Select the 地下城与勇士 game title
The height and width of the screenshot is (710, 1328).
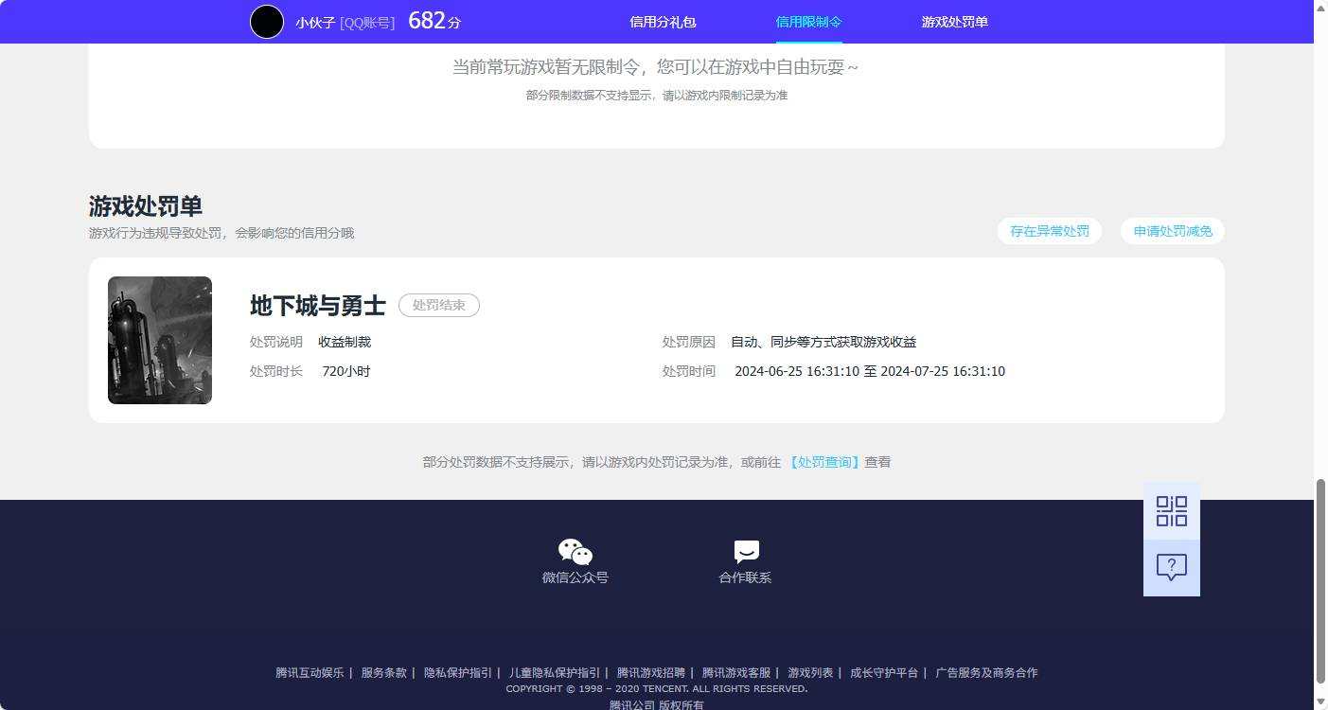tap(318, 306)
